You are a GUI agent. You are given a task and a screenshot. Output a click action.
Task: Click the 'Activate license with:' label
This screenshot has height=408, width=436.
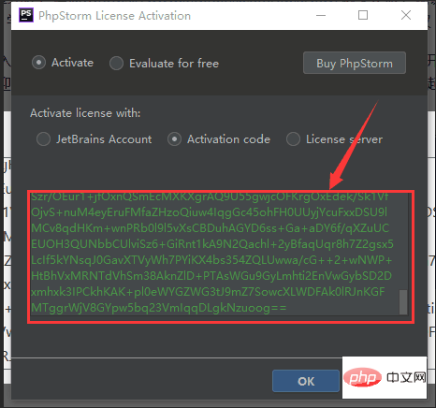(85, 113)
